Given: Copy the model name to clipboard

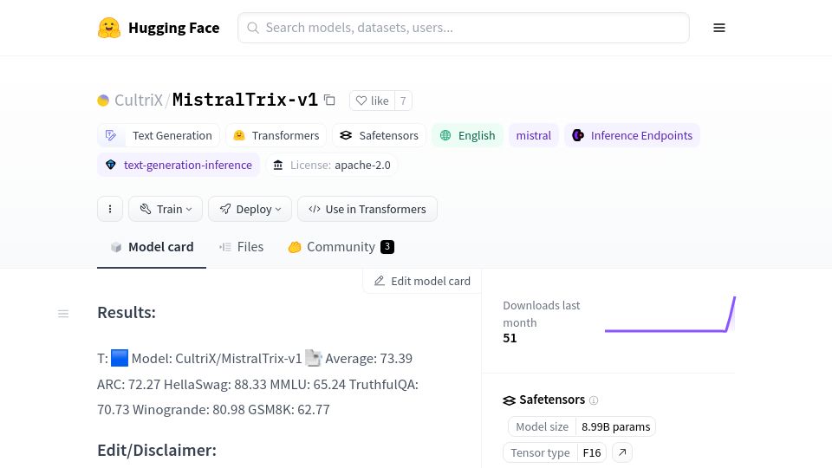Looking at the screenshot, I should (329, 100).
